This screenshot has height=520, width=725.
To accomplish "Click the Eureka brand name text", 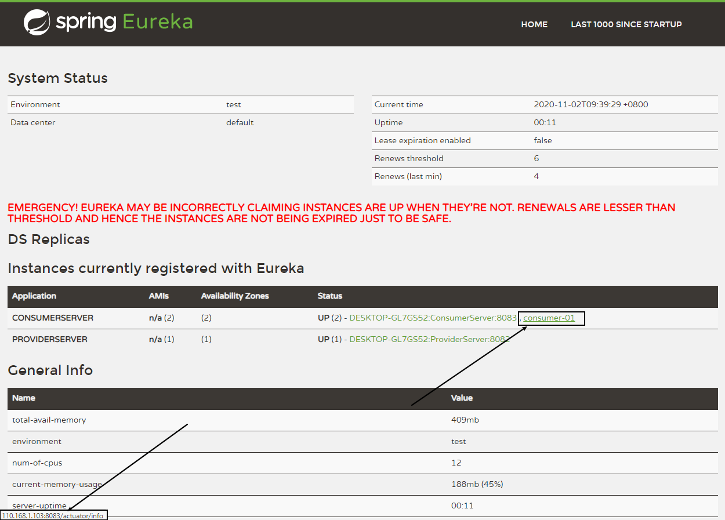I will tap(157, 22).
